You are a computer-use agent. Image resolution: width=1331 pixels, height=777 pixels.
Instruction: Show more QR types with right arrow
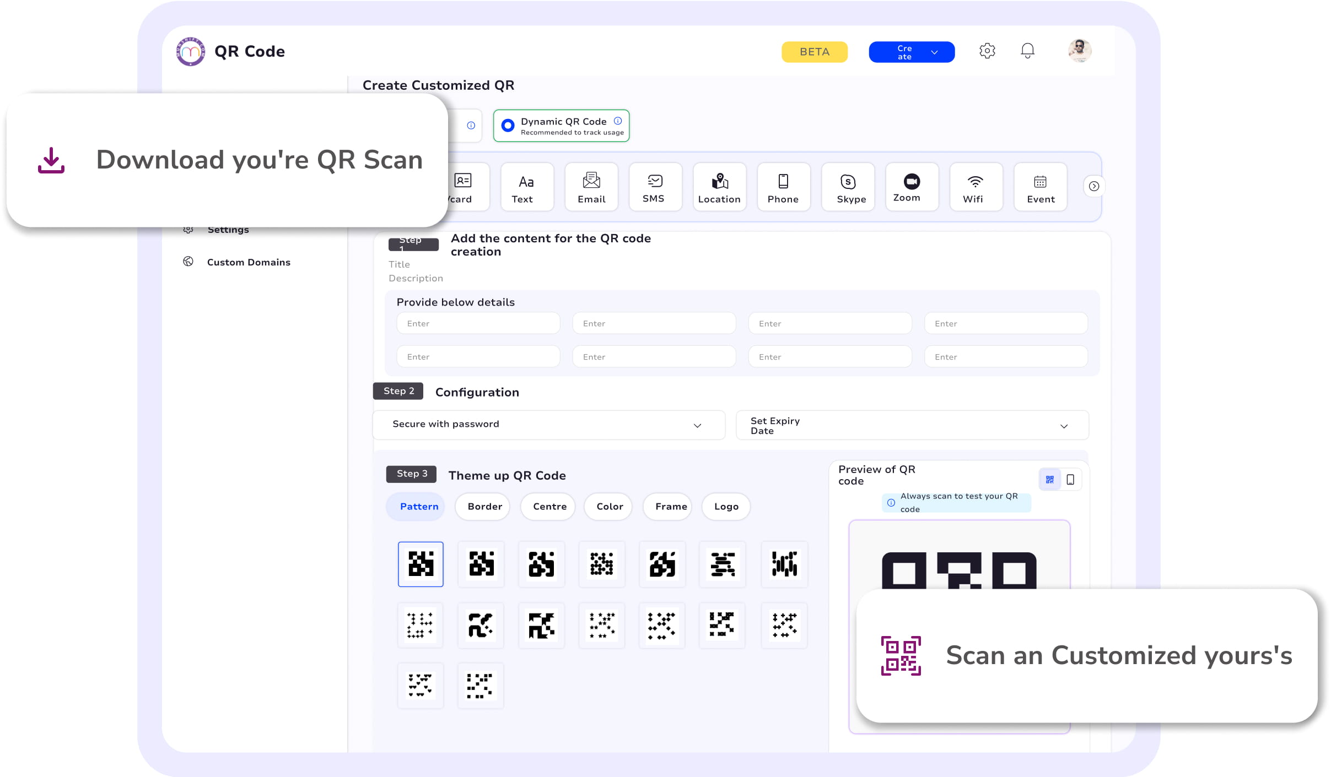point(1093,187)
